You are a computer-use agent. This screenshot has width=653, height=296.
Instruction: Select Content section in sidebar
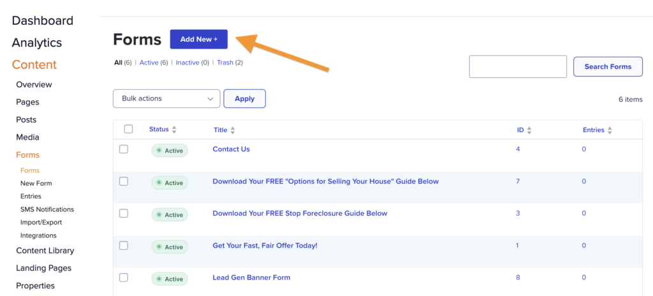click(x=34, y=64)
